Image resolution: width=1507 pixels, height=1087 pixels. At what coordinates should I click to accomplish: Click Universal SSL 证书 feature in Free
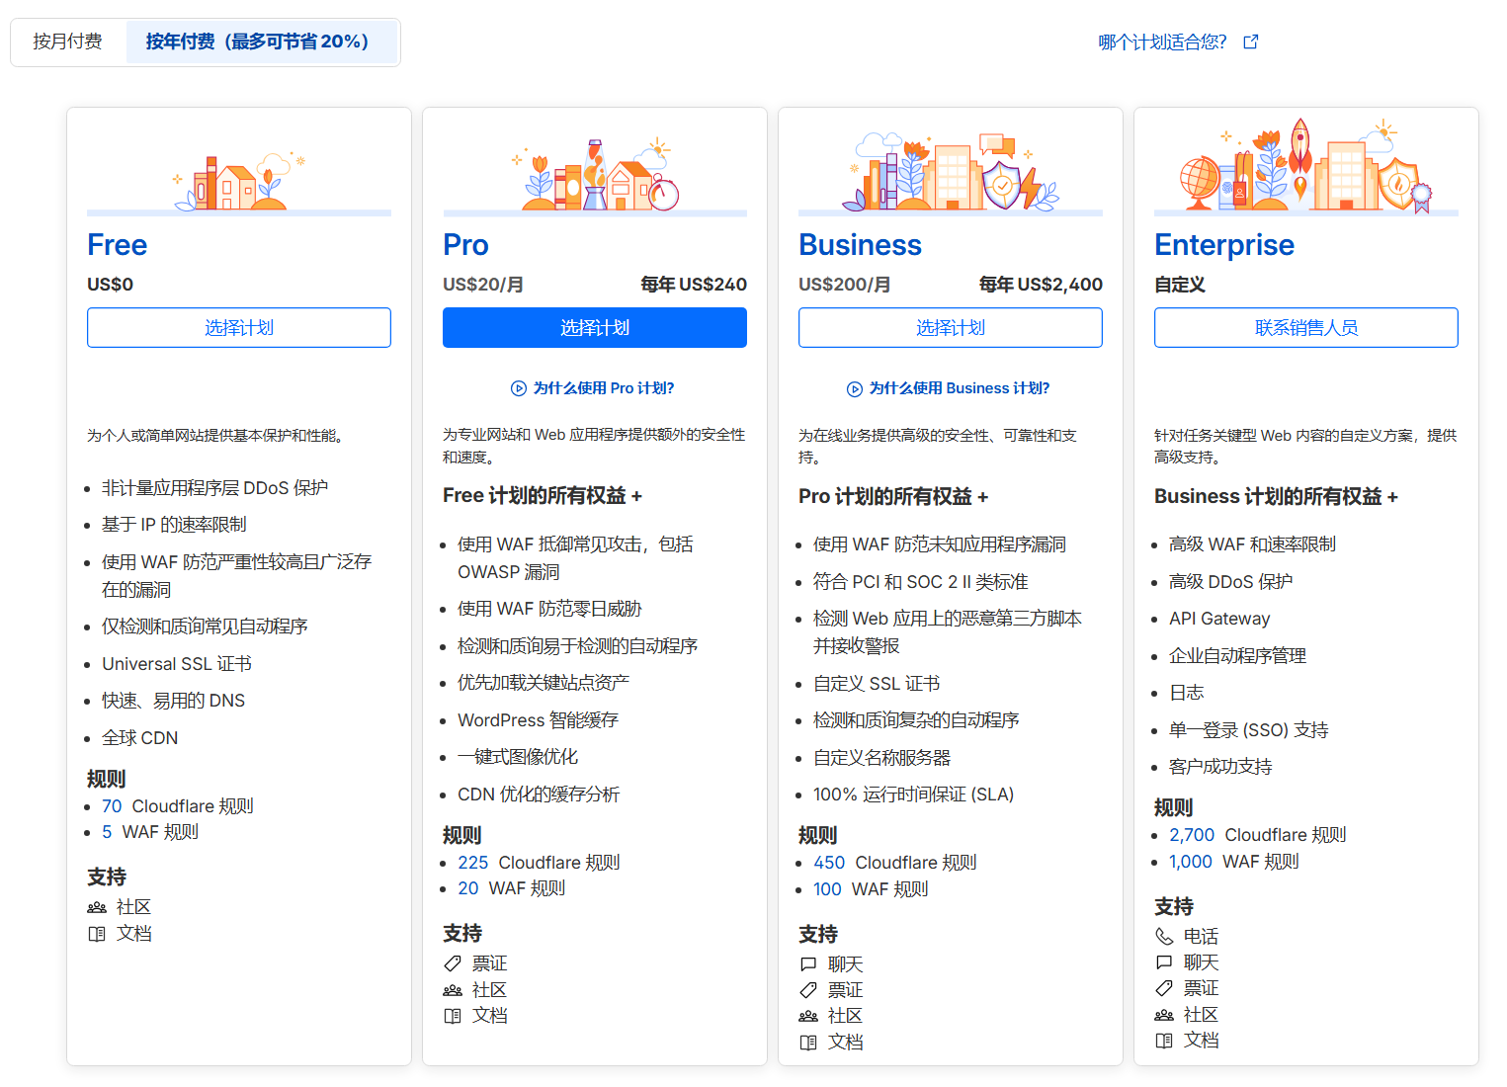(x=177, y=664)
